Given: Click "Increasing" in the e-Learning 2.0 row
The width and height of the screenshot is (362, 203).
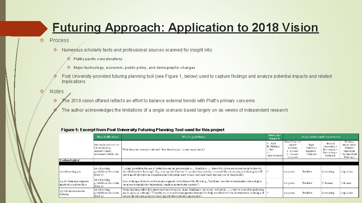Looking at the screenshot, I should point(328,172).
